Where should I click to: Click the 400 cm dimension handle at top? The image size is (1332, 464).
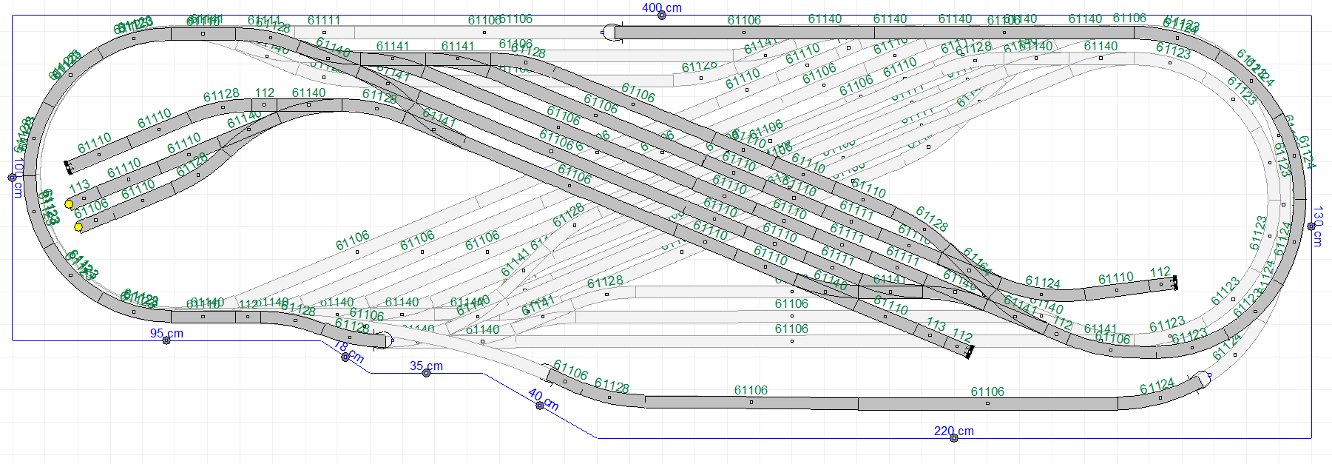662,16
